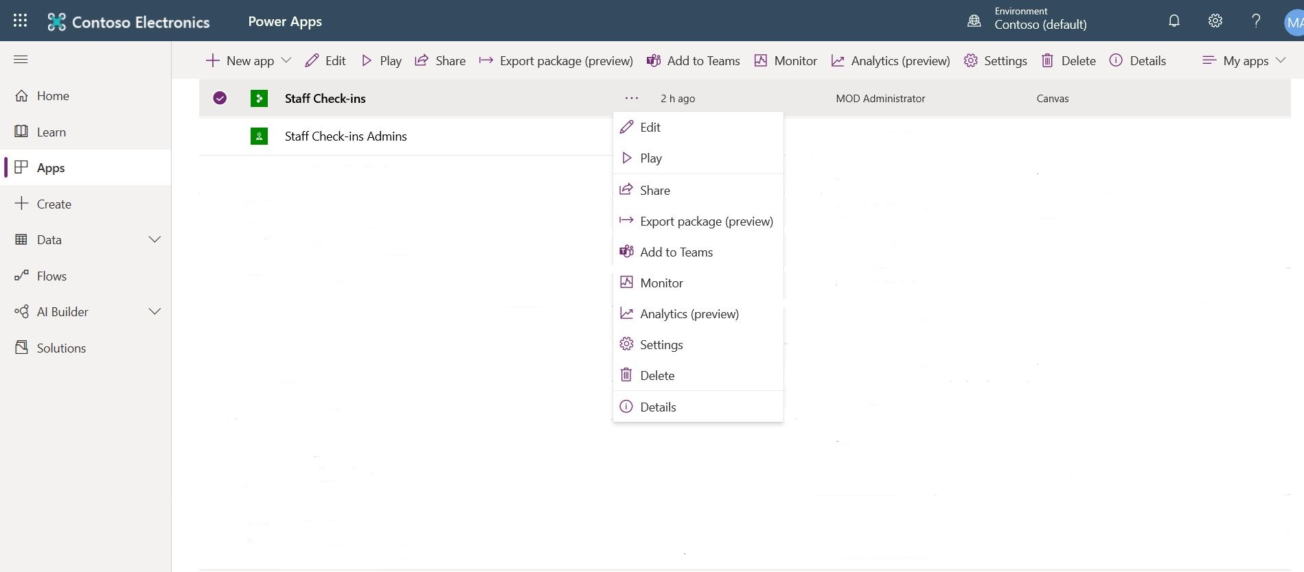Click Share in the top command bar
The width and height of the screenshot is (1304, 572).
[440, 60]
